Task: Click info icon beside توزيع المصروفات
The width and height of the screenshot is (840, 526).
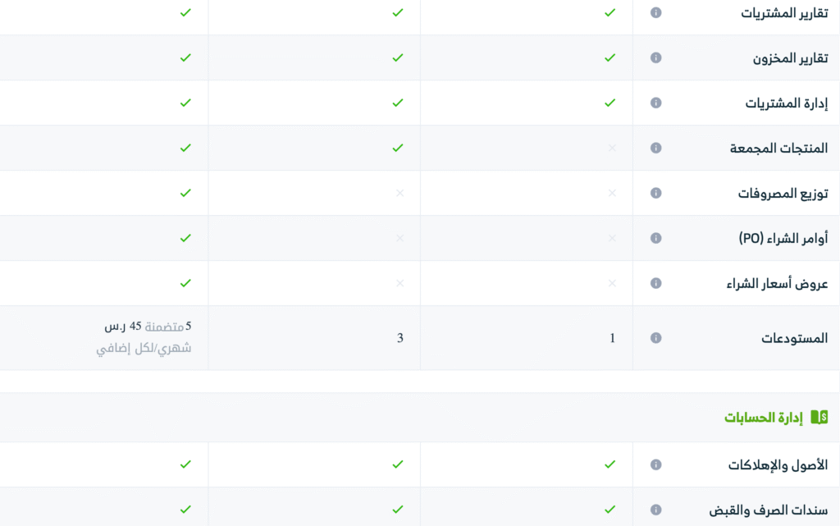Action: point(655,194)
